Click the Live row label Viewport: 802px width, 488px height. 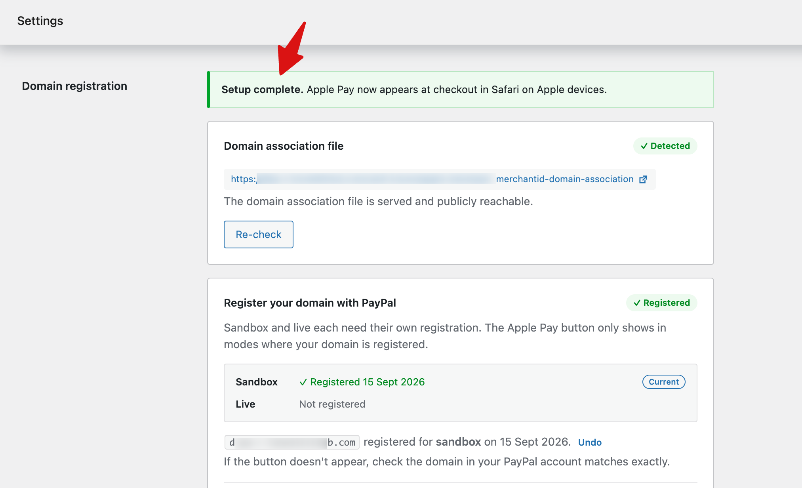click(x=246, y=404)
